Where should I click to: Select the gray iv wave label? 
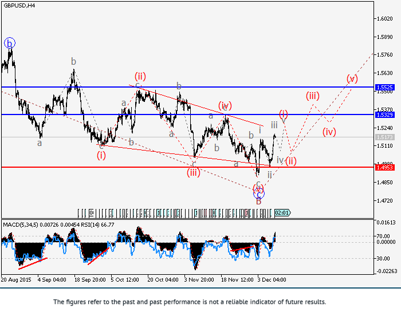pos(280,160)
